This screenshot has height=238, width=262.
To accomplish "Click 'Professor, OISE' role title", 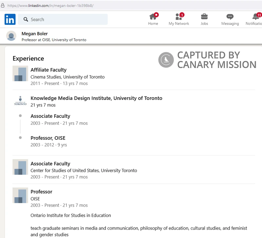I will [48, 138].
